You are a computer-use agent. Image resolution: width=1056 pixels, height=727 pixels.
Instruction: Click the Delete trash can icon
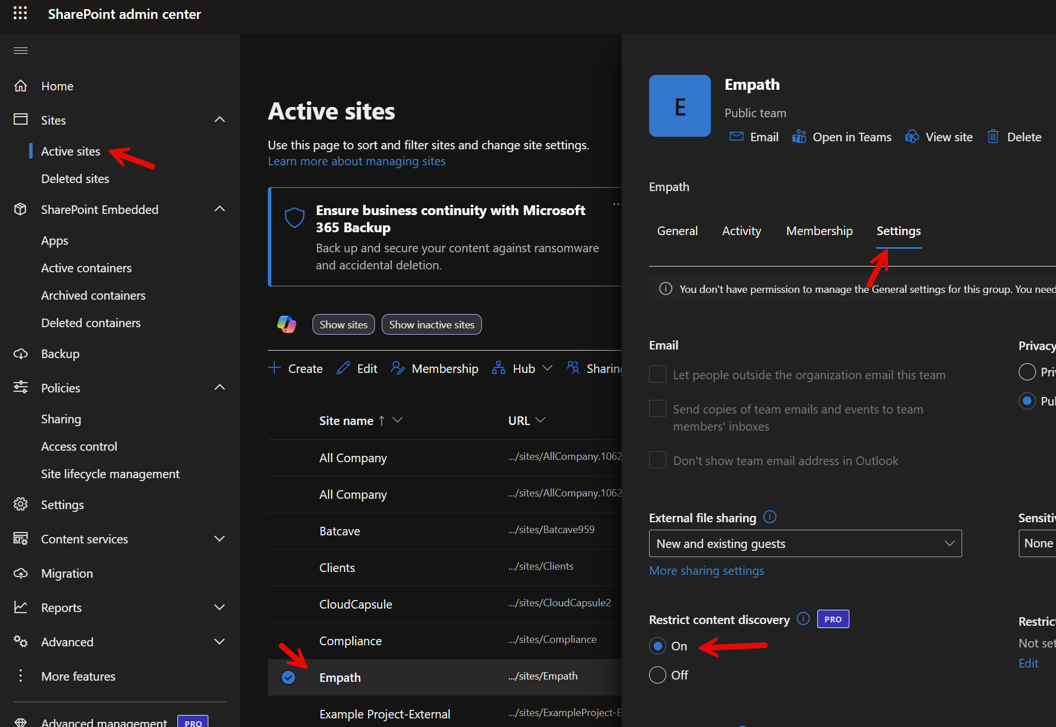pyautogui.click(x=993, y=137)
